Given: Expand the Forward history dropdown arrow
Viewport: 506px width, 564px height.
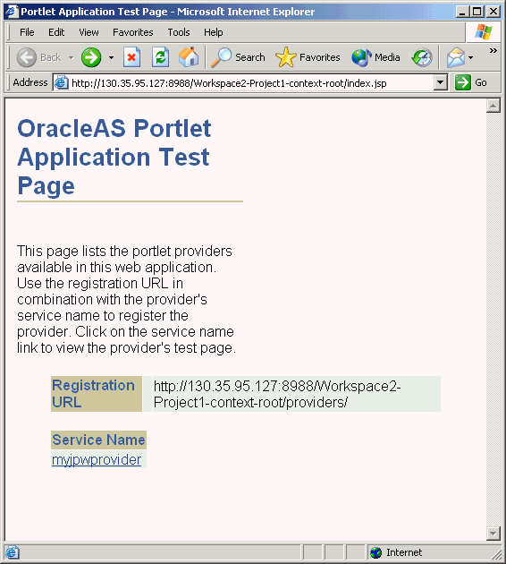Looking at the screenshot, I should pos(112,57).
